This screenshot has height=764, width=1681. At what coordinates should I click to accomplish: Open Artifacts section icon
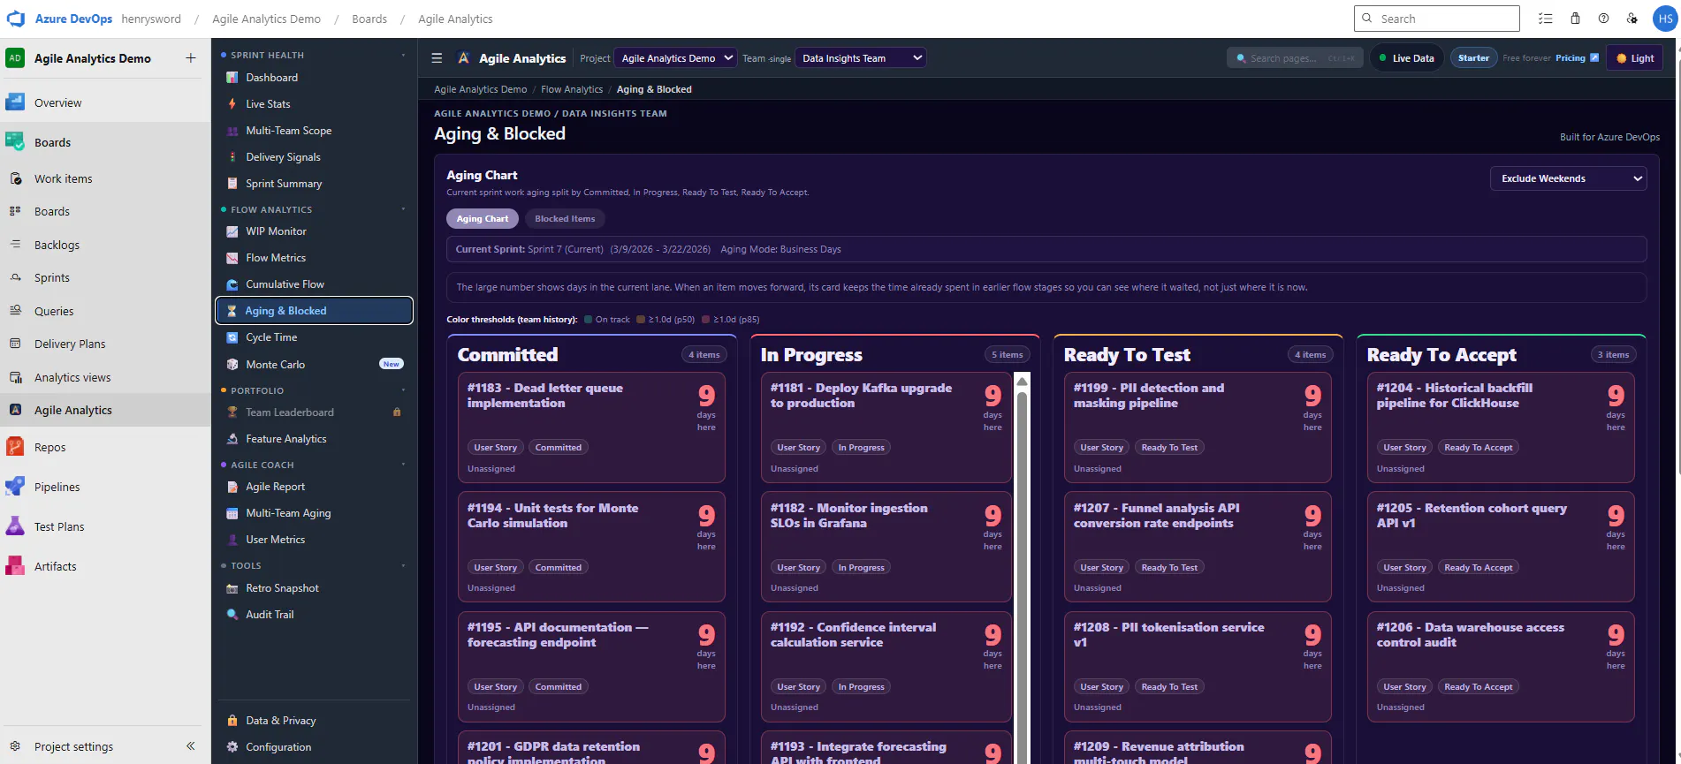tap(15, 566)
